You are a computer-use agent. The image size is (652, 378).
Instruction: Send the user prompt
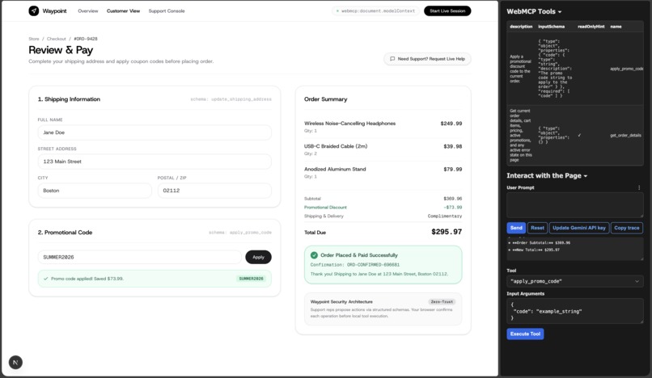pyautogui.click(x=516, y=228)
